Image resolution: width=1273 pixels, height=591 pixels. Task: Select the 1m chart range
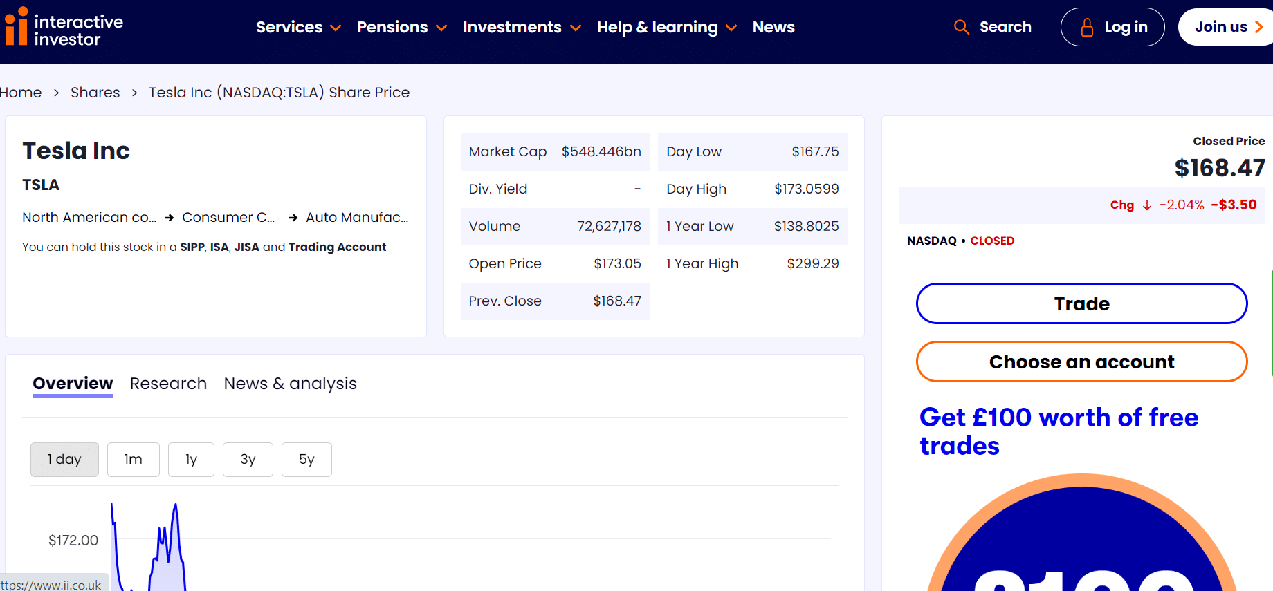coord(134,460)
